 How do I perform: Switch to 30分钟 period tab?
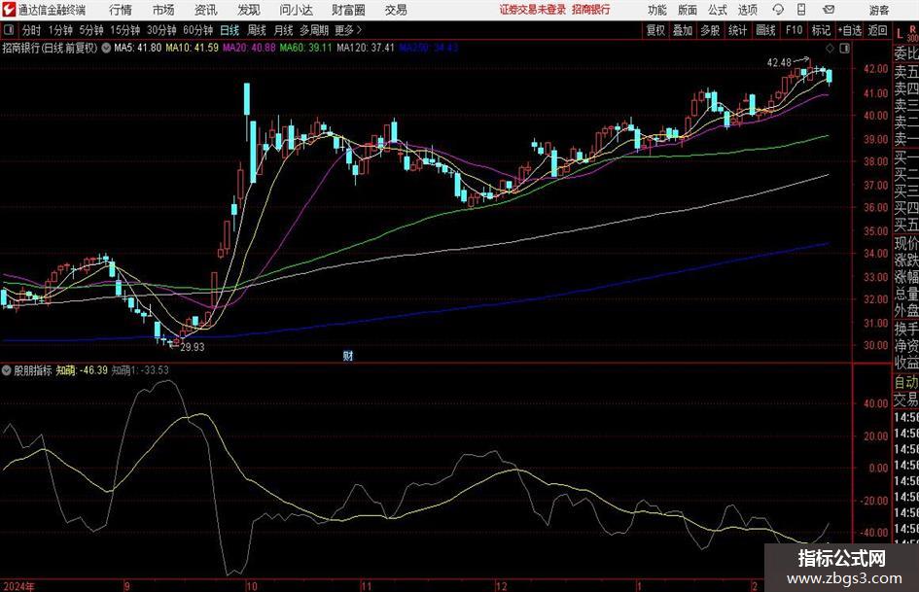click(x=161, y=30)
